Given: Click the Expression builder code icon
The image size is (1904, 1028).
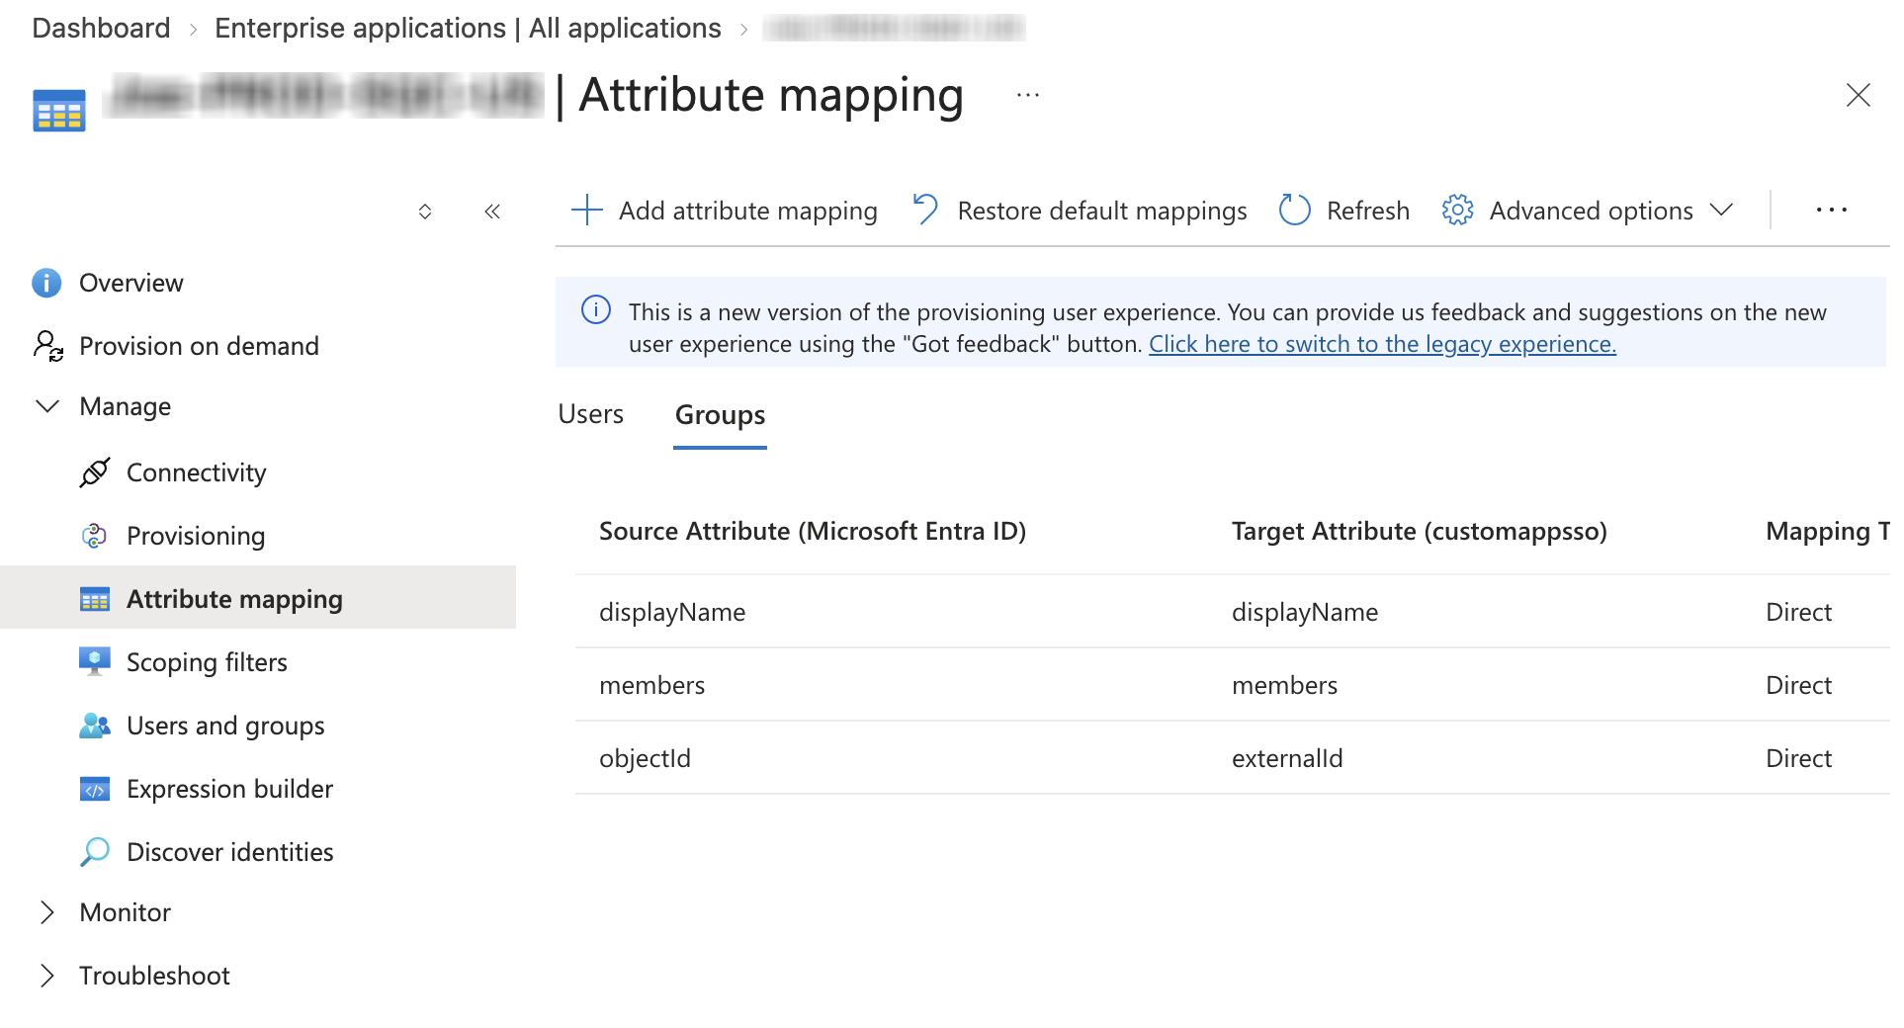Looking at the screenshot, I should [94, 789].
